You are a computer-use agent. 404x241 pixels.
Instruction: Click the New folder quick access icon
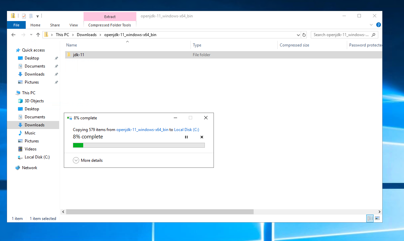pyautogui.click(x=31, y=16)
